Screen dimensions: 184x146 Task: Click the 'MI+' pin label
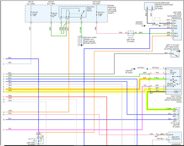(175, 21)
